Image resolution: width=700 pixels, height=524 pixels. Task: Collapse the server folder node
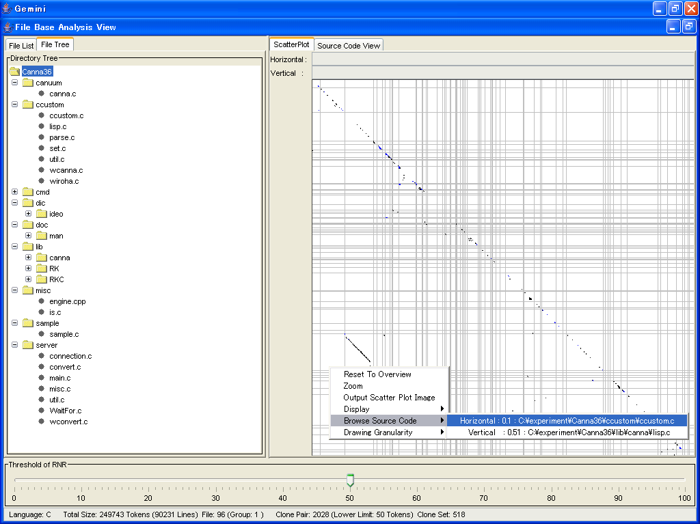click(15, 345)
